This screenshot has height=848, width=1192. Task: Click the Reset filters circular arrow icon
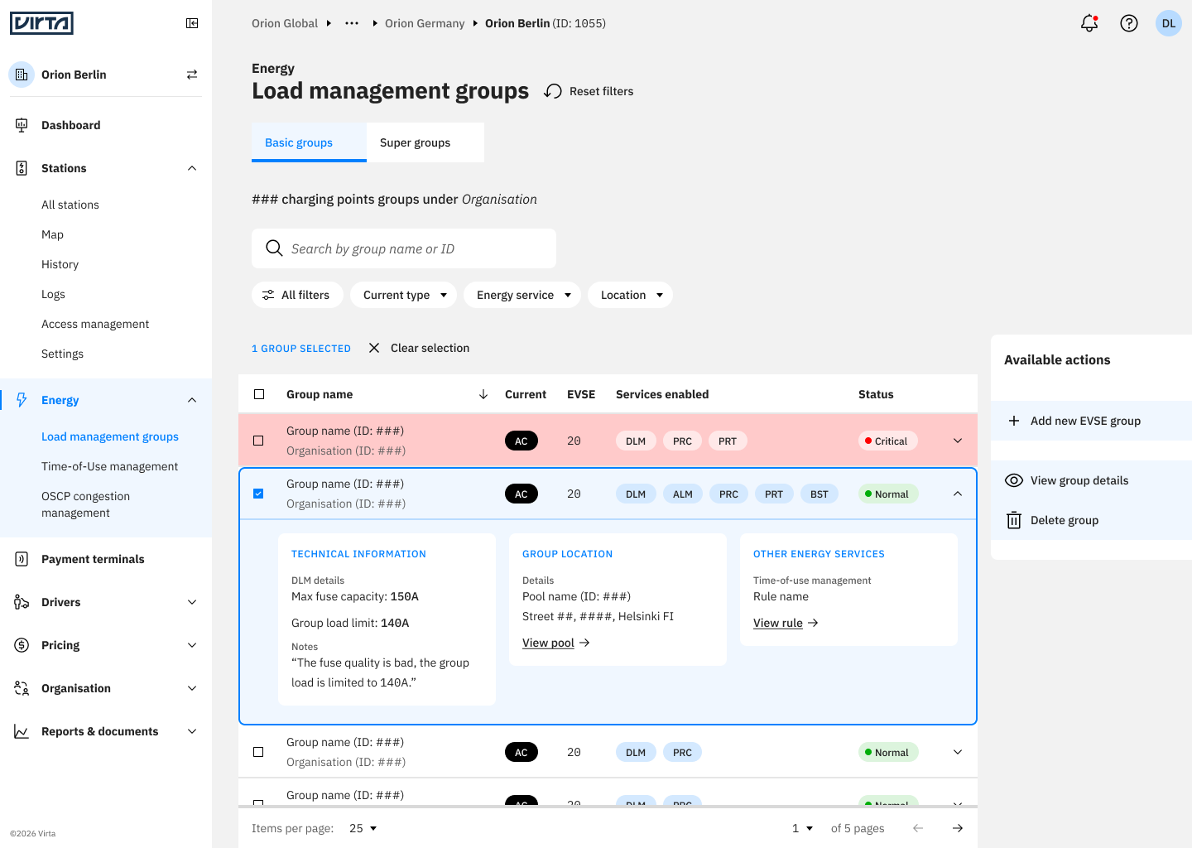(x=553, y=91)
